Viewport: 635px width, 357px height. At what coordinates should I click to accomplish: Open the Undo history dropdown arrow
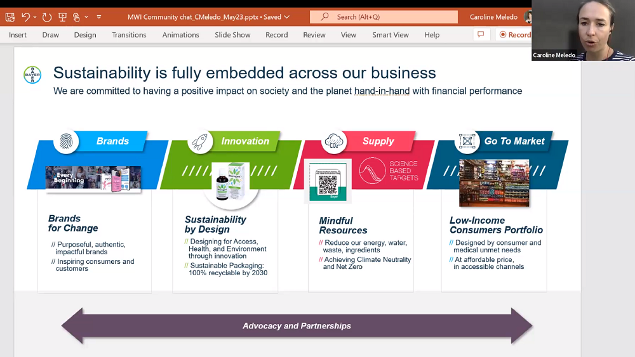point(35,17)
